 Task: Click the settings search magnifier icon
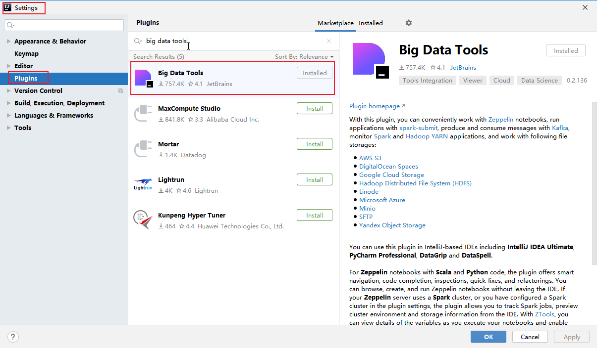pyautogui.click(x=11, y=25)
